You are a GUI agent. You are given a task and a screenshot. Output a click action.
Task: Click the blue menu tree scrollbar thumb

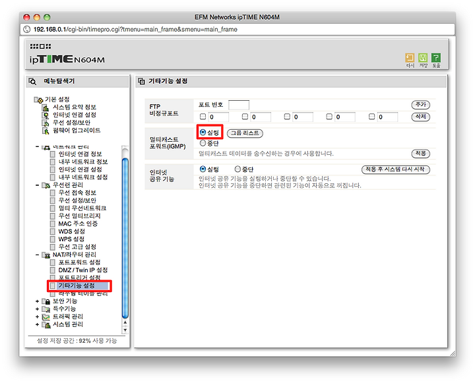pyautogui.click(x=125, y=238)
